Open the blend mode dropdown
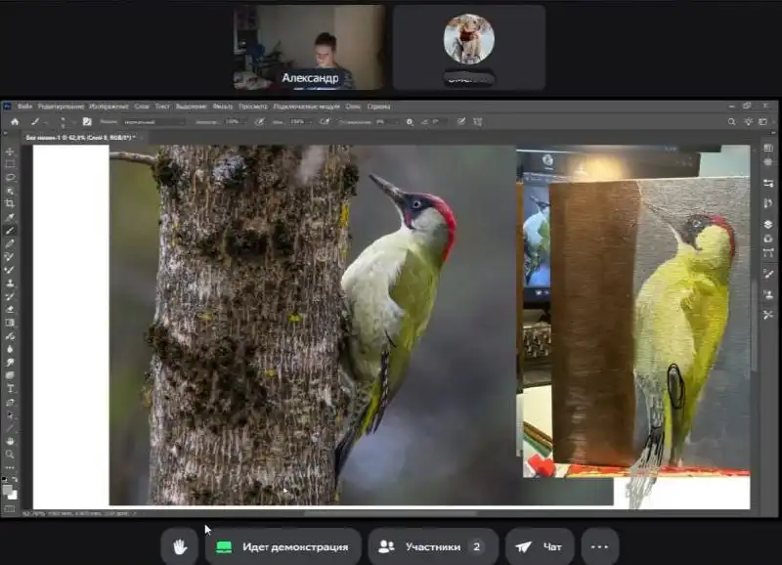Viewport: 782px width, 565px height. pyautogui.click(x=153, y=121)
